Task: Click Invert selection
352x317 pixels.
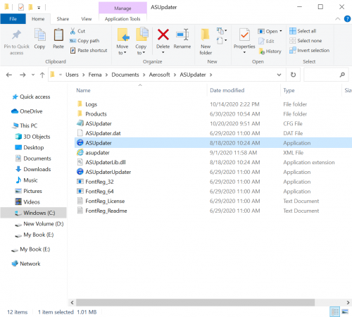Action: pos(309,50)
